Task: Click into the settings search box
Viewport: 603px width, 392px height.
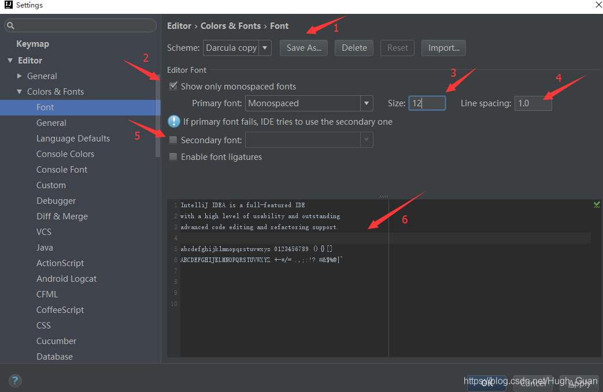Action: coord(80,26)
